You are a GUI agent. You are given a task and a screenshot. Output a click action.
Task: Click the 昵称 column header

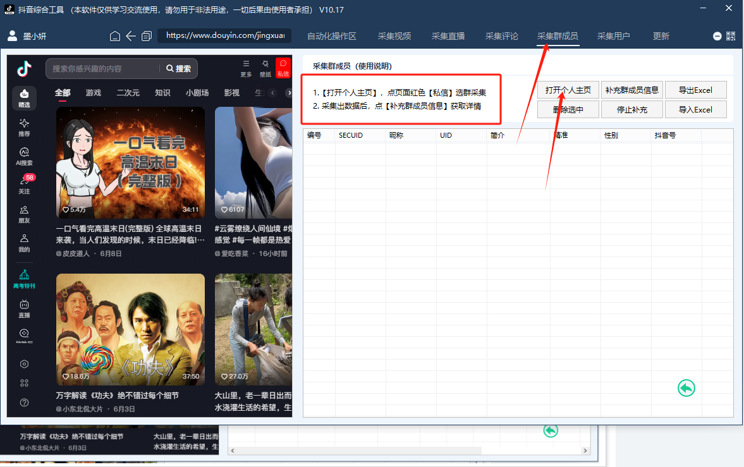pos(411,135)
